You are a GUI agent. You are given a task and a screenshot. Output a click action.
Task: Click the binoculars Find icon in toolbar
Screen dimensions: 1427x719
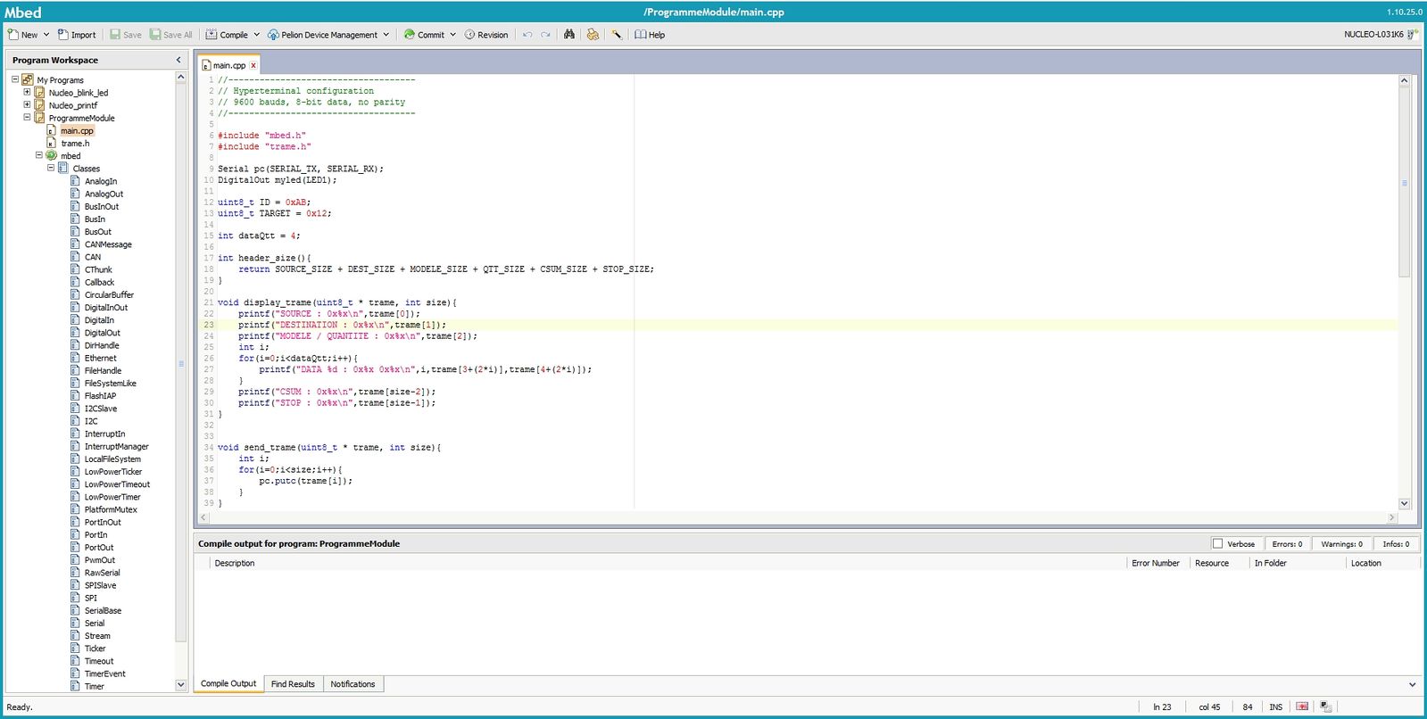point(568,35)
